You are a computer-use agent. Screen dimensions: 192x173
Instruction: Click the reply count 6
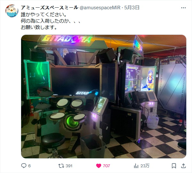point(29,166)
